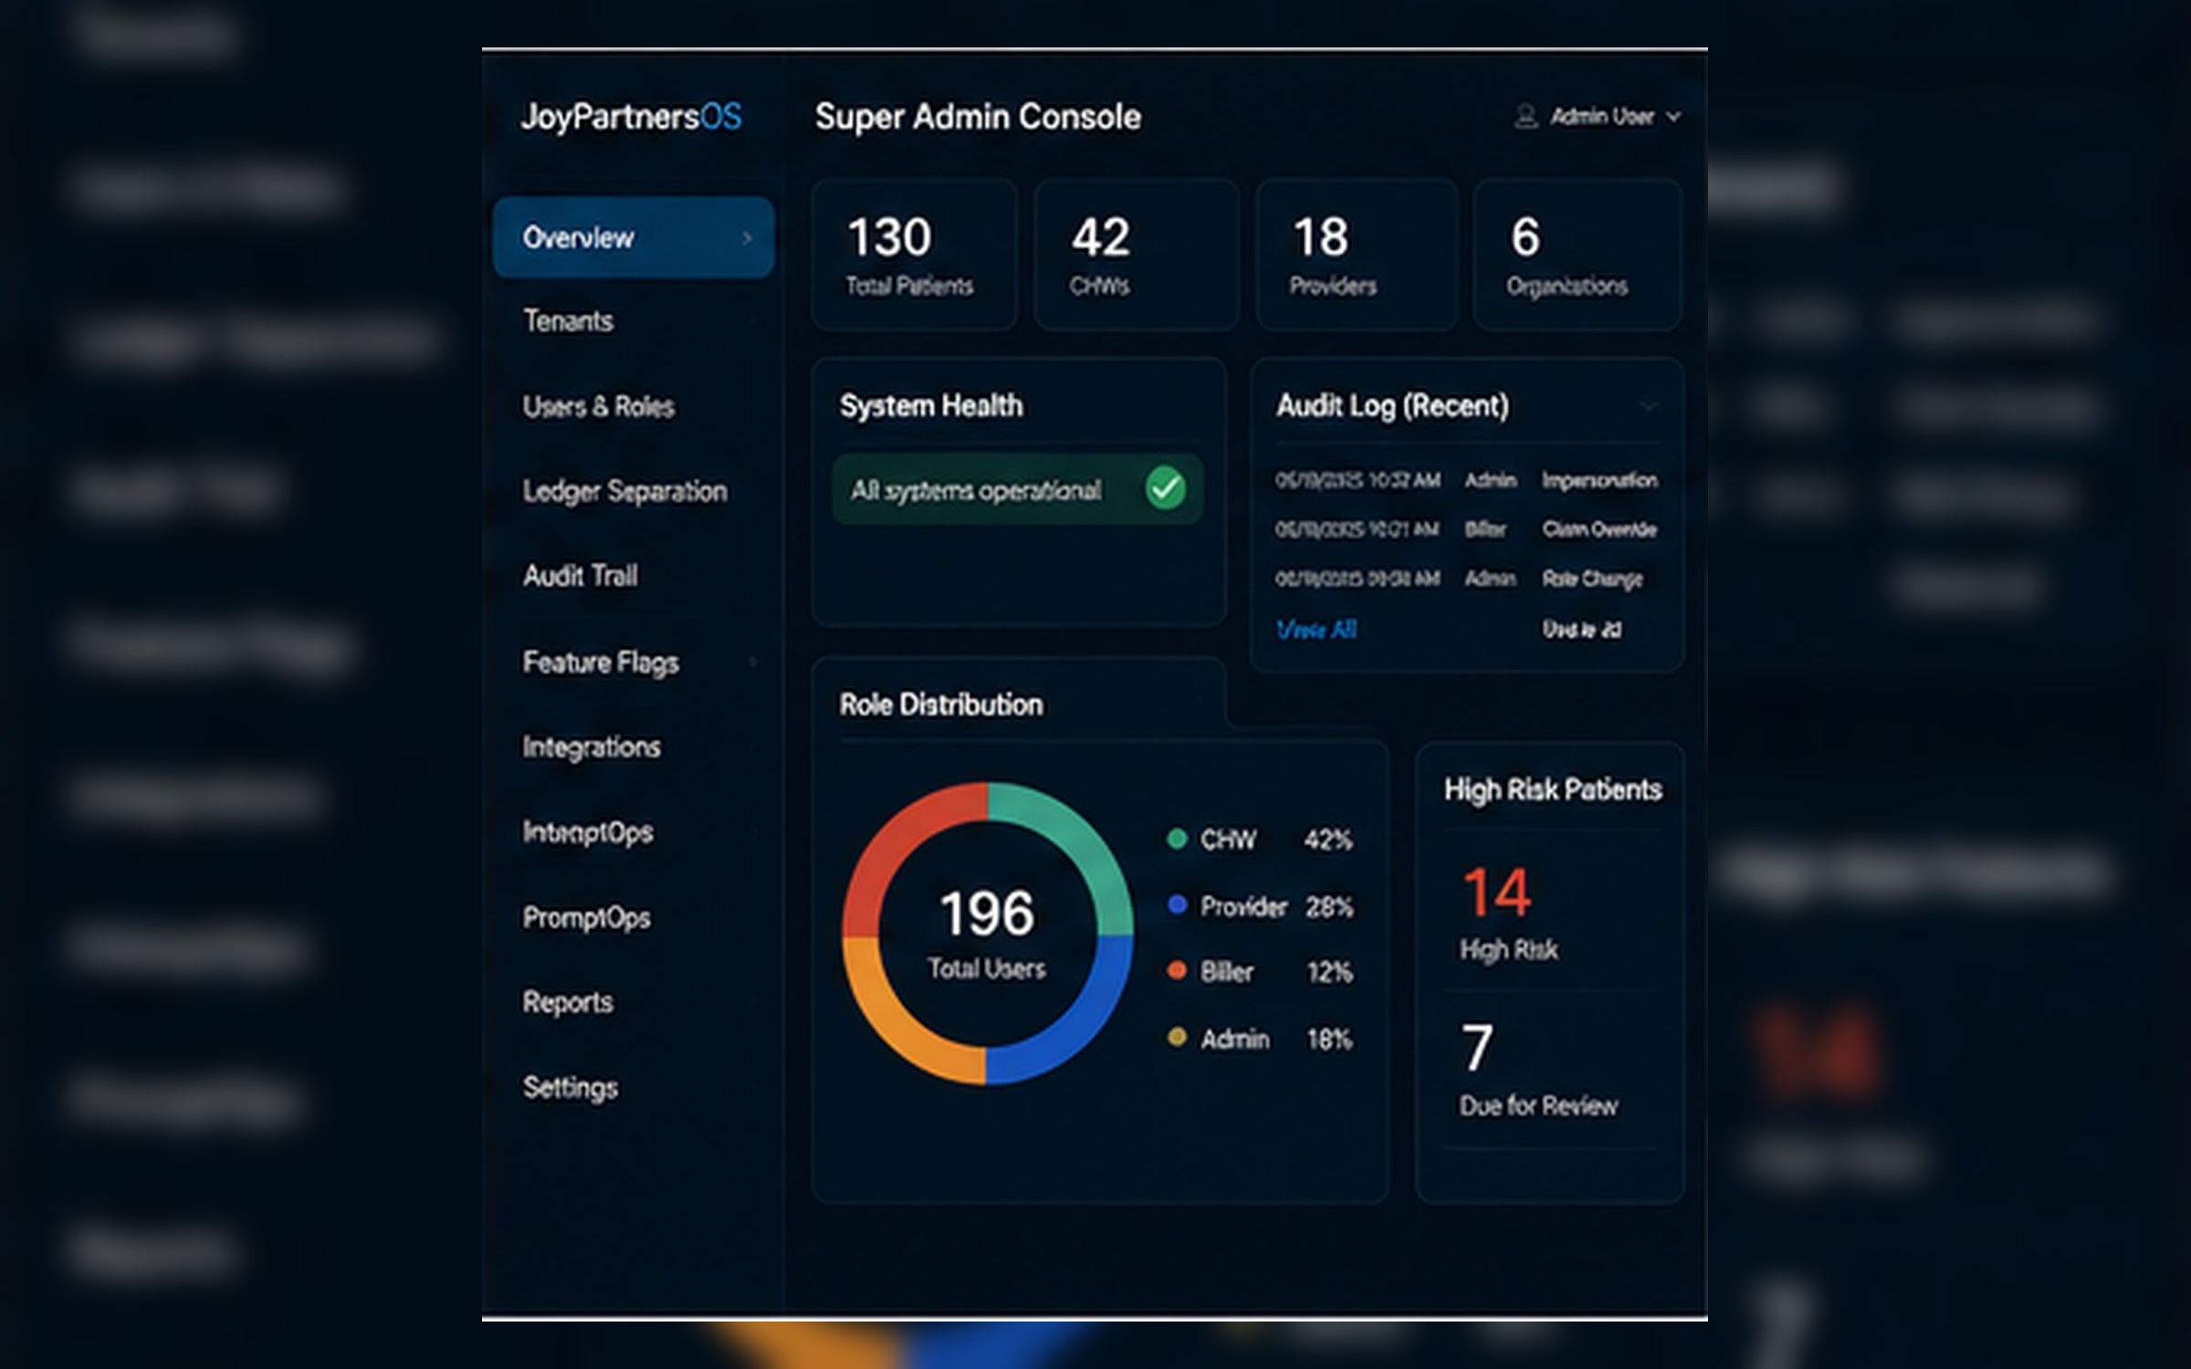Go to Tenants in the sidebar

click(568, 321)
